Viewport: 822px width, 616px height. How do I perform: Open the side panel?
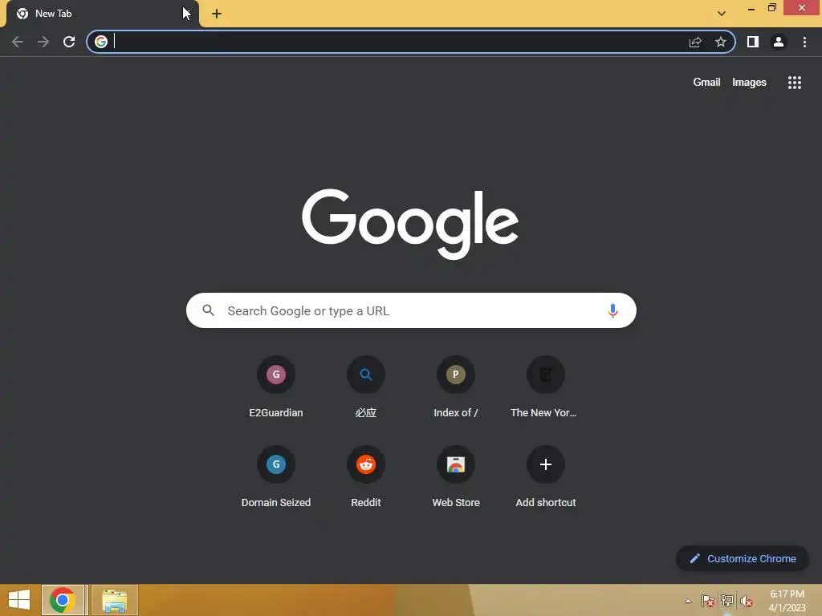(x=753, y=42)
